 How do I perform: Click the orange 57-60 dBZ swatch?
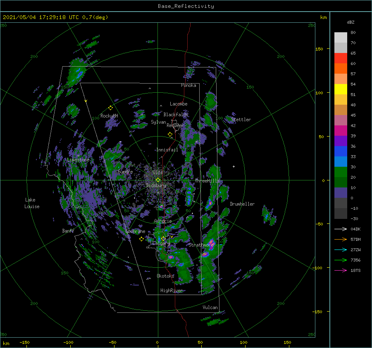tap(341, 69)
